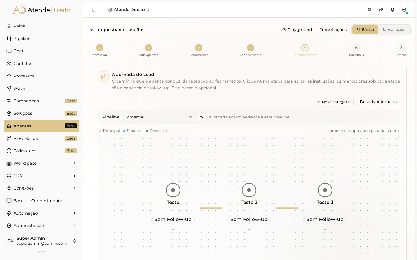
Task: Open the Playground link
Action: 297,30
